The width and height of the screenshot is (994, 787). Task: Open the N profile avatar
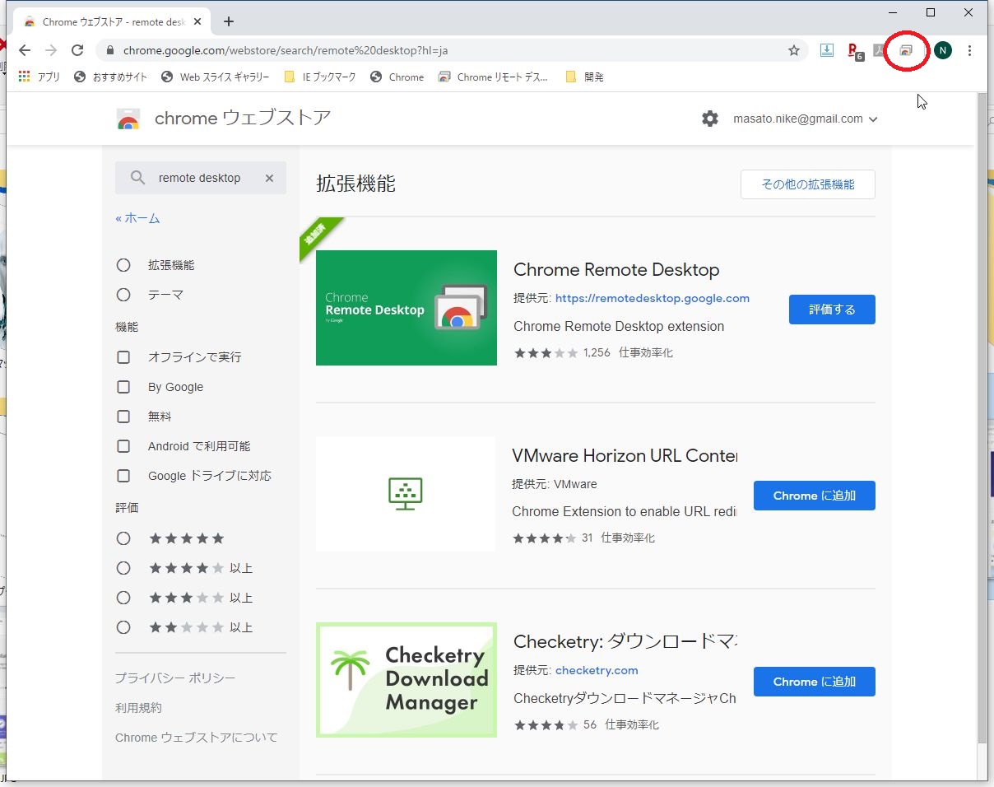(x=942, y=50)
